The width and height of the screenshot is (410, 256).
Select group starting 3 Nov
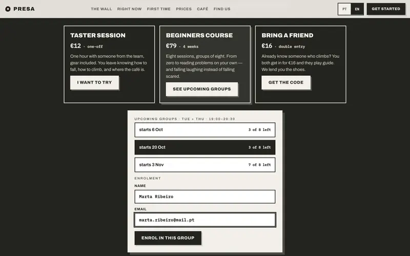(x=205, y=165)
